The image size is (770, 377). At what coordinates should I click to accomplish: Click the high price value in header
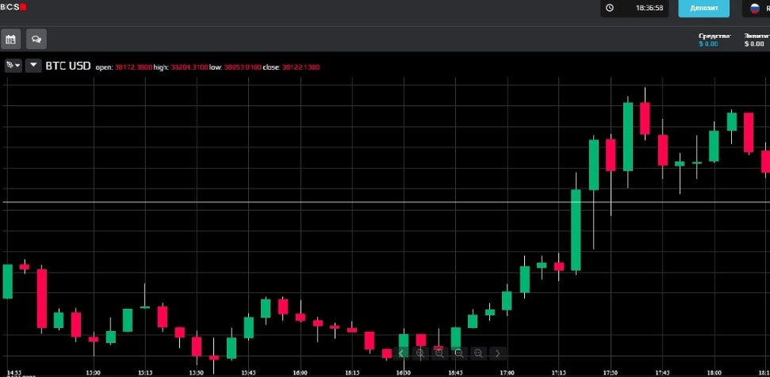click(x=189, y=67)
